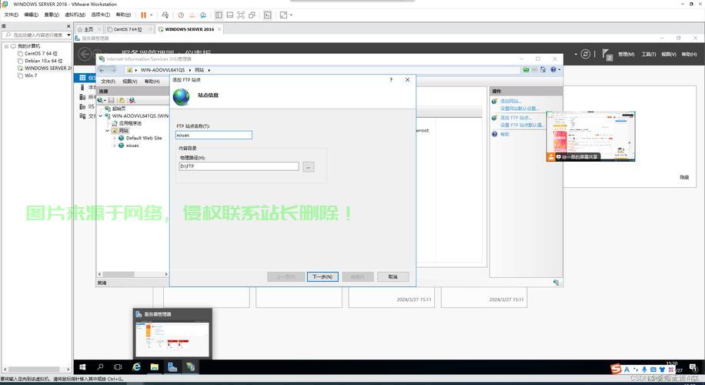The height and width of the screenshot is (385, 705).
Task: Open the VMware 文件(F) menu
Action: (x=12, y=15)
